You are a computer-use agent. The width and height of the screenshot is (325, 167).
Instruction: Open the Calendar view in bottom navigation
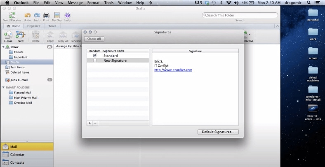point(27,155)
